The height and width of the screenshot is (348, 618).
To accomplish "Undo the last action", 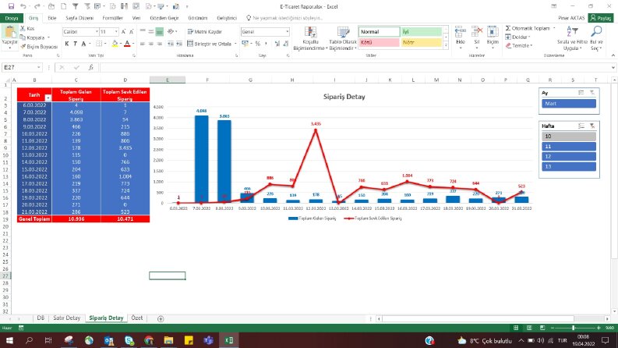I will coord(23,6).
